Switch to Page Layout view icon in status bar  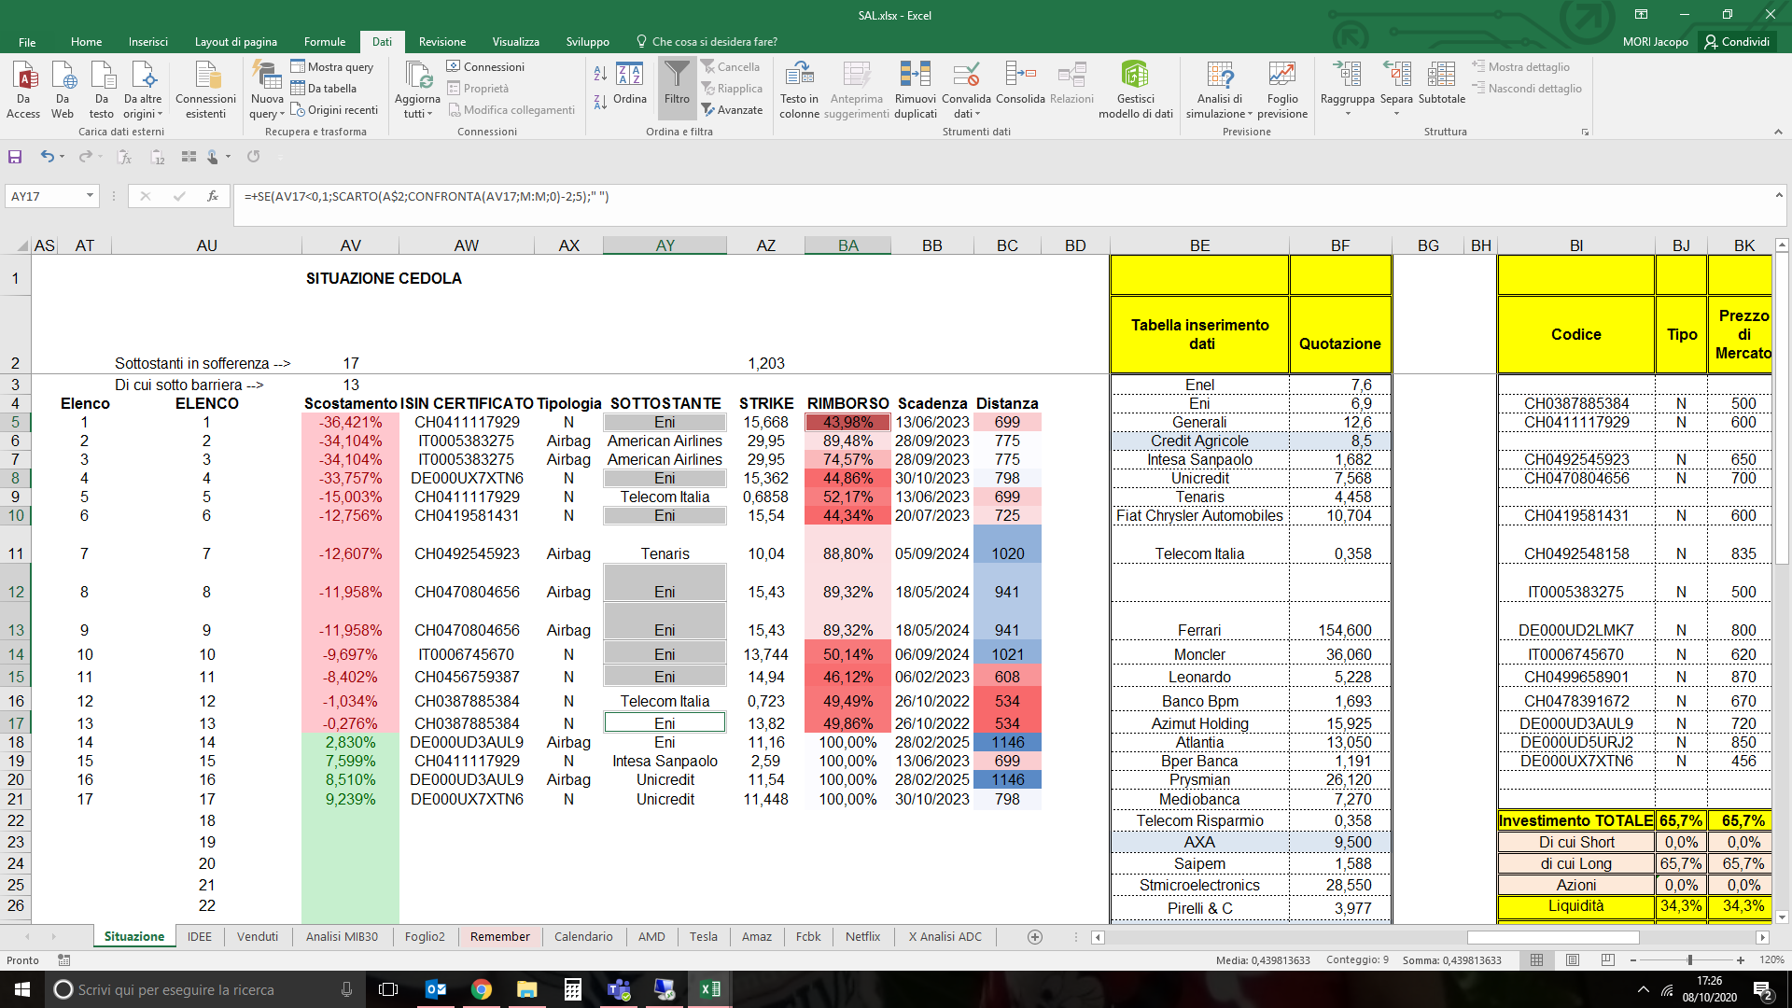click(1573, 959)
